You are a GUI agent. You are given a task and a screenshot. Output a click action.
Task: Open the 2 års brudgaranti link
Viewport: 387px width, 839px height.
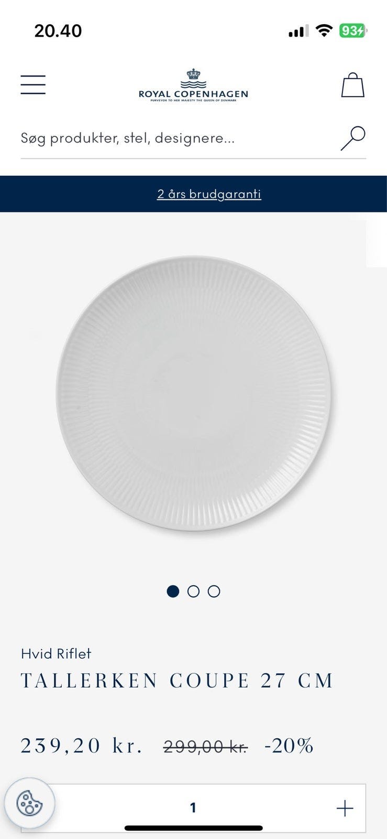(209, 194)
